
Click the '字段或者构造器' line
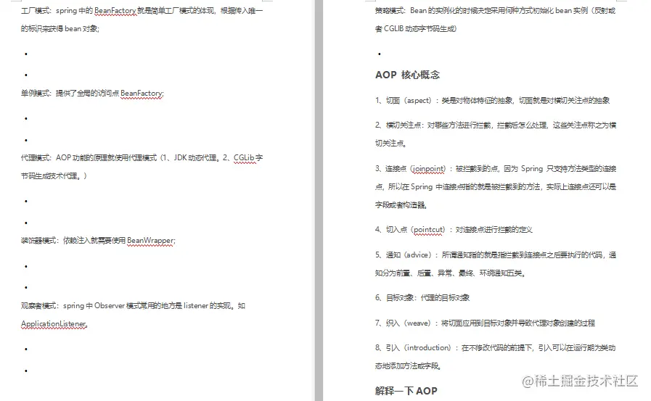tap(401, 205)
